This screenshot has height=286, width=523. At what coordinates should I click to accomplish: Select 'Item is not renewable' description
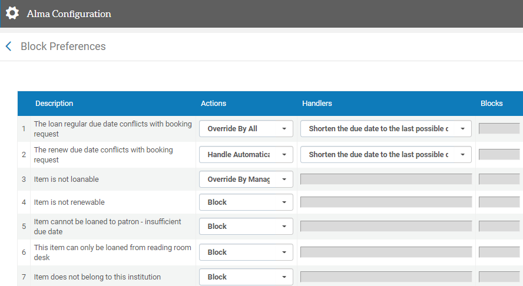[x=69, y=202]
